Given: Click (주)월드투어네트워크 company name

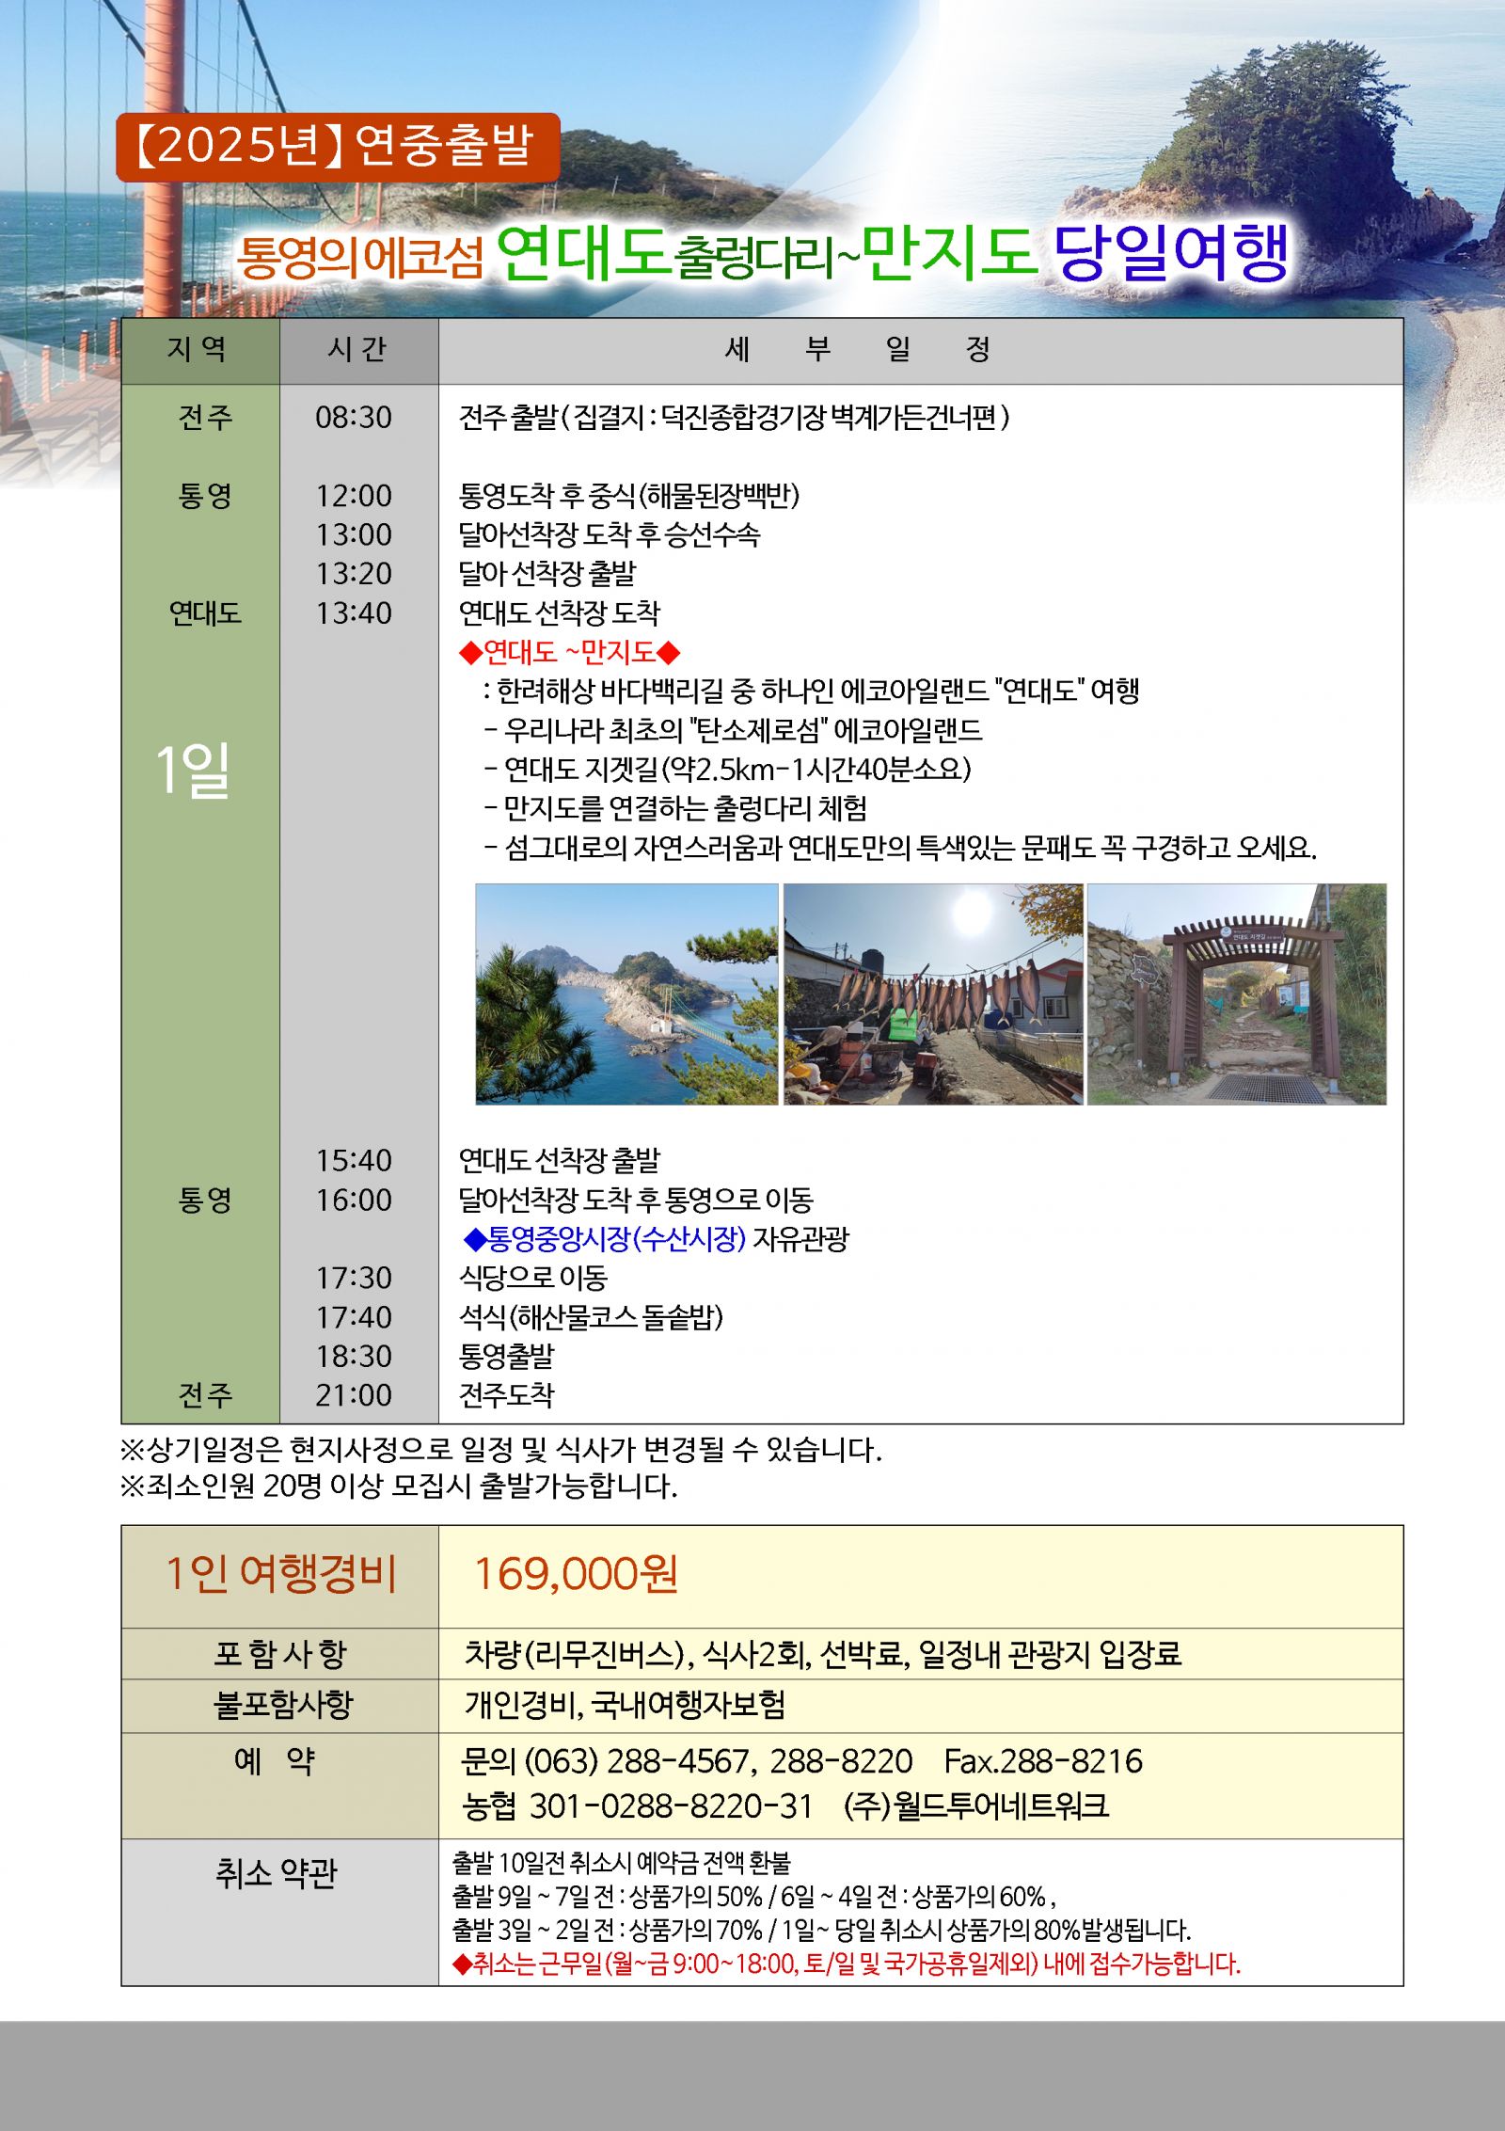Looking at the screenshot, I should tap(976, 1806).
